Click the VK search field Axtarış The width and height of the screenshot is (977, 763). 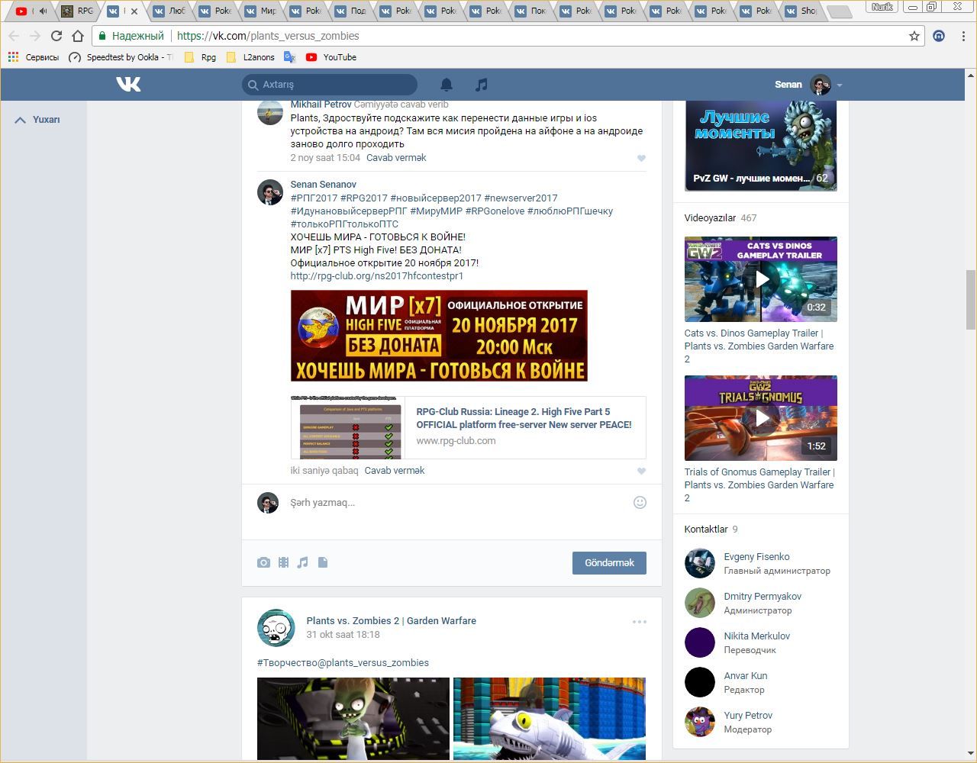pyautogui.click(x=330, y=85)
